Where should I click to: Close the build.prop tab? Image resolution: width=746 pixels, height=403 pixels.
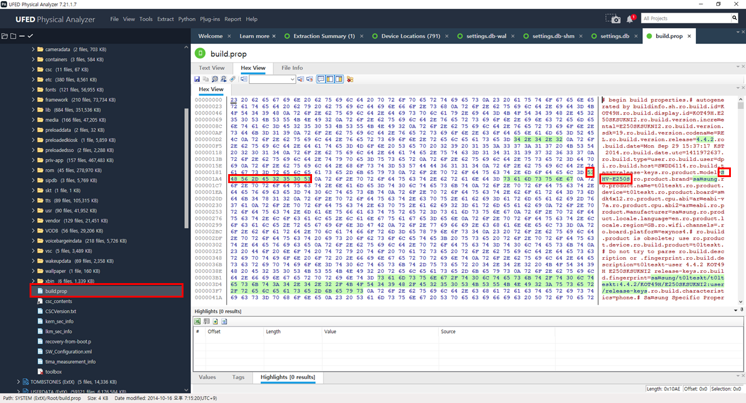pos(688,36)
